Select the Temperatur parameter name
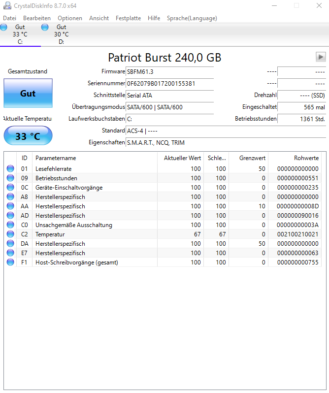The height and width of the screenshot is (393, 329). (50, 234)
